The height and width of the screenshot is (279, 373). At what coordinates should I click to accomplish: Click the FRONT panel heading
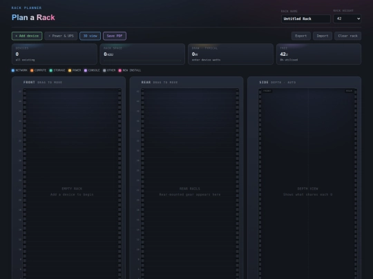coord(29,83)
